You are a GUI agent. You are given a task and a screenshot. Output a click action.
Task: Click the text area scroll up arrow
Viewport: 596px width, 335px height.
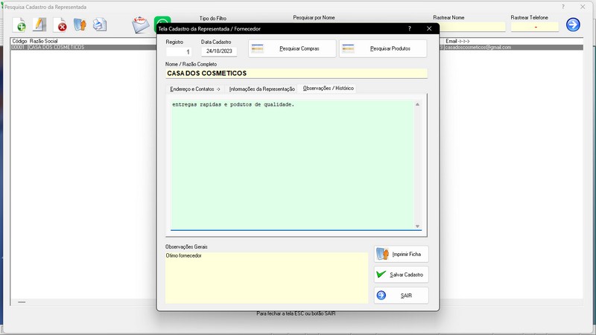tap(417, 104)
